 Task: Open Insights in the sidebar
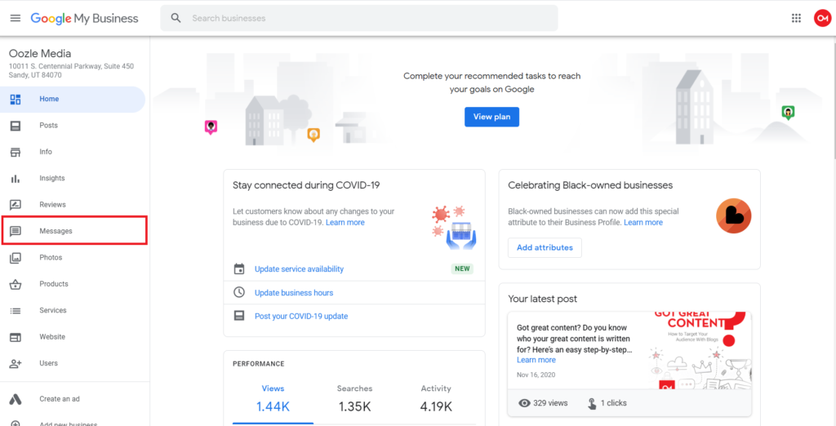click(x=74, y=179)
